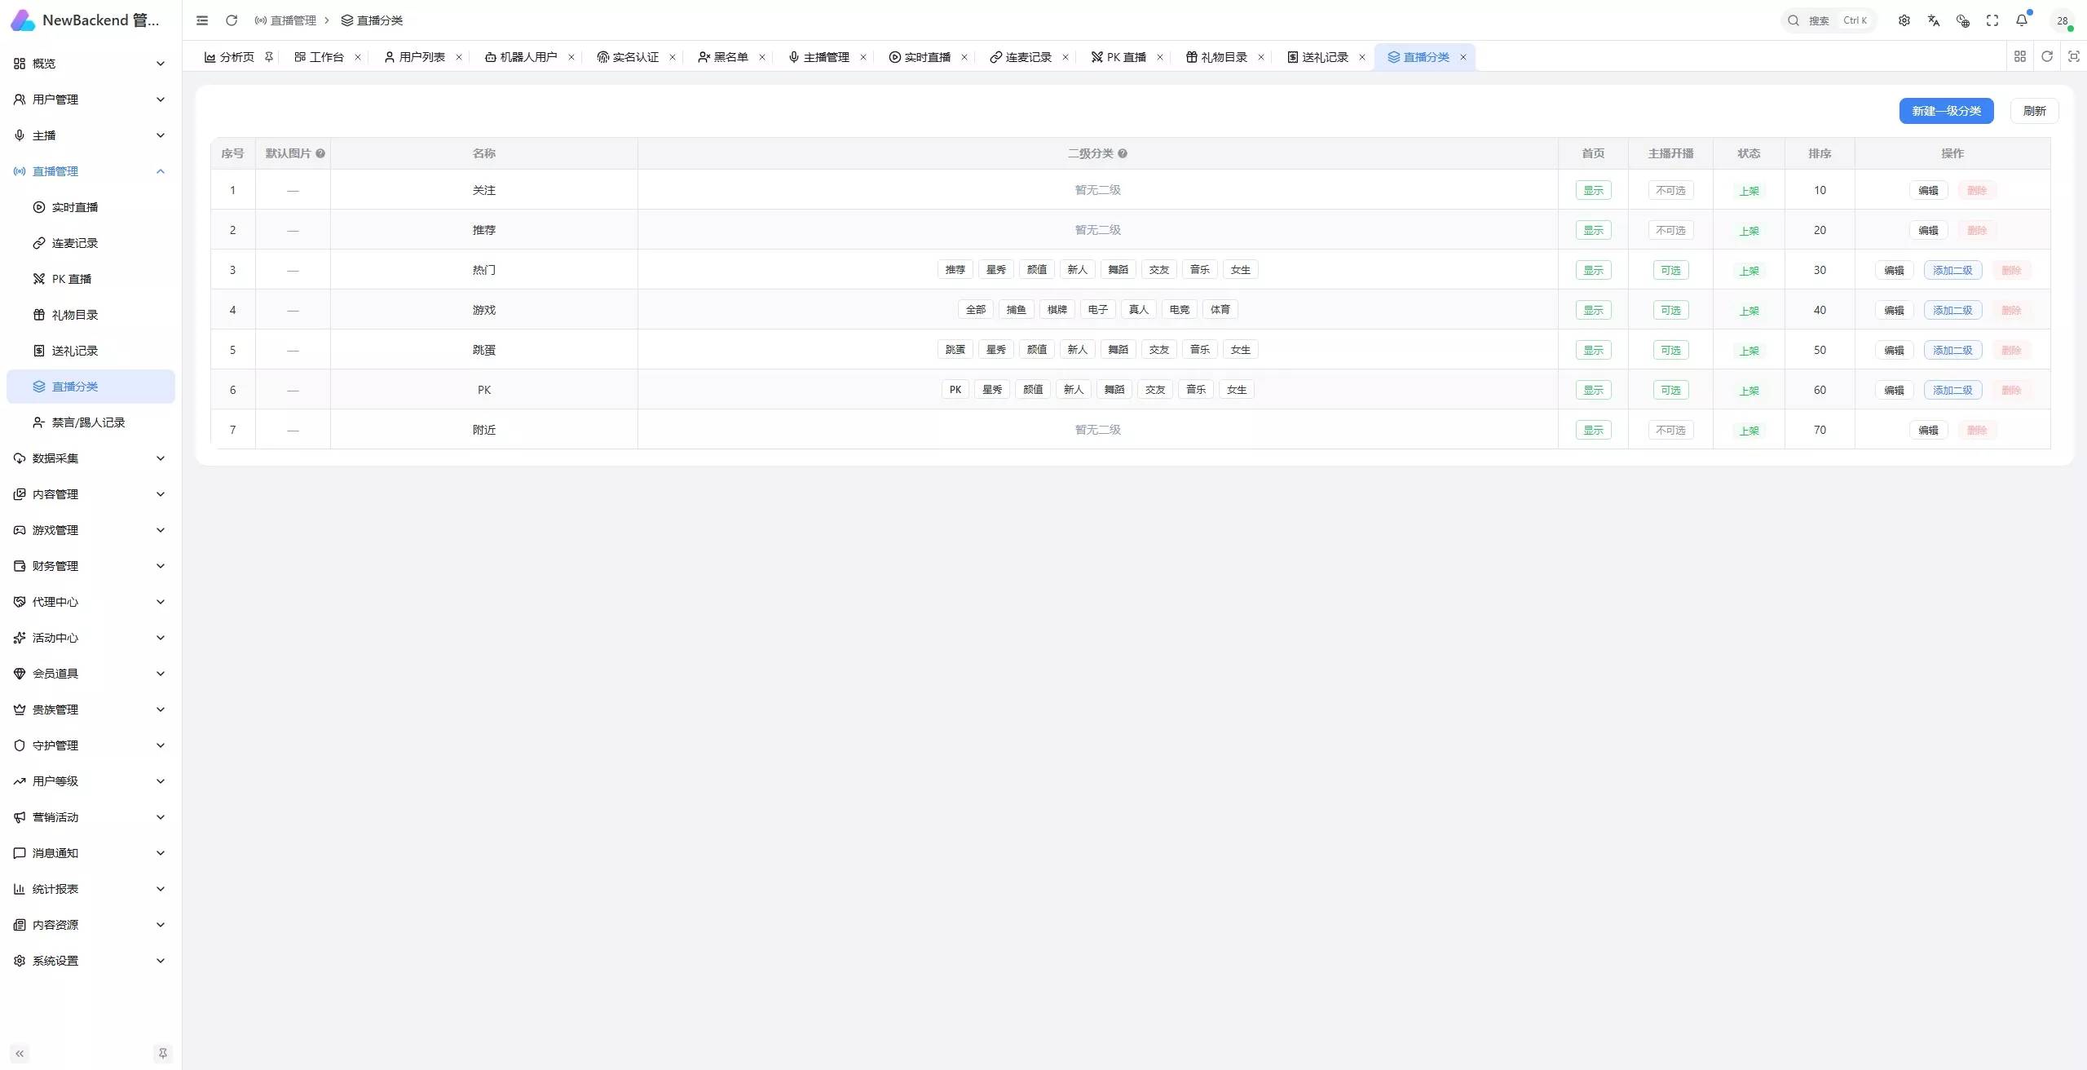Click the 新建一级分类 button
2087x1070 pixels.
(1946, 111)
